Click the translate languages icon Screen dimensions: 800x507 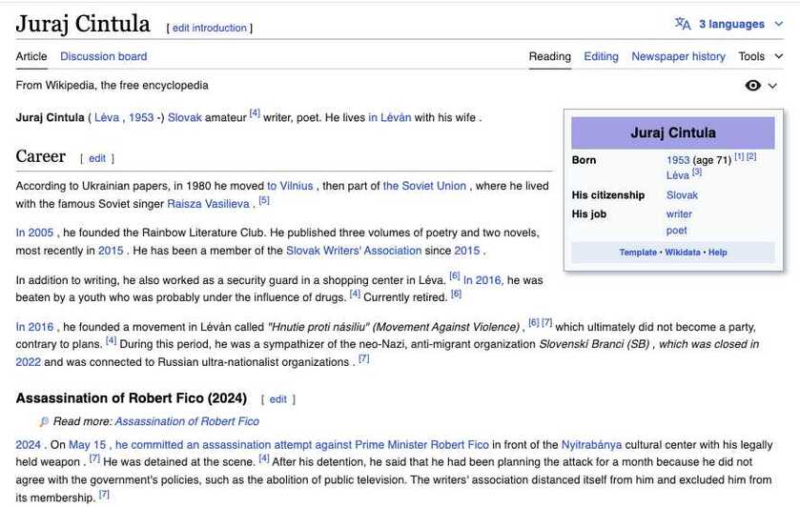point(683,24)
